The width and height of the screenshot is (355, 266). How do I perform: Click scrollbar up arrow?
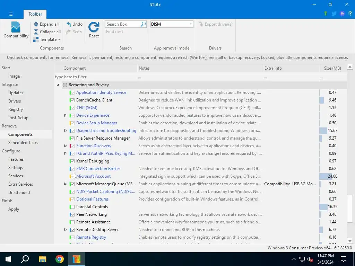coord(350,67)
